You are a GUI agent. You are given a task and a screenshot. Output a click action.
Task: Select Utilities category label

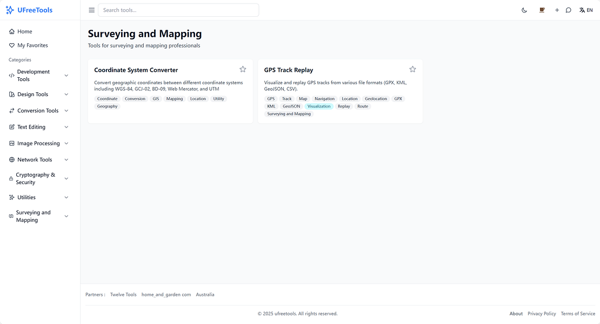26,197
